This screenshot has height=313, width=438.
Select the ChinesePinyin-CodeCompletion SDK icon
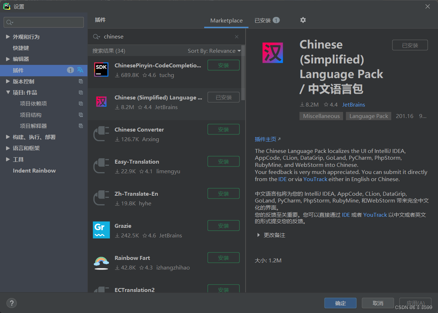[101, 70]
